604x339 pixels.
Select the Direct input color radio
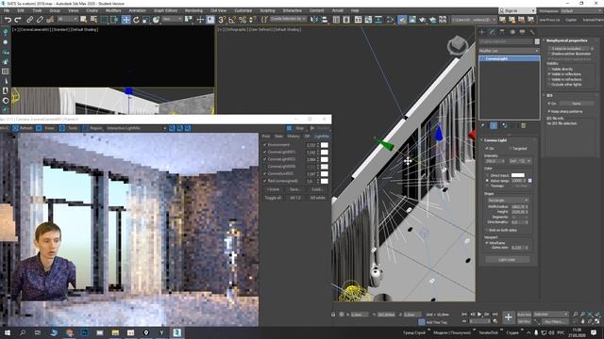(487, 175)
